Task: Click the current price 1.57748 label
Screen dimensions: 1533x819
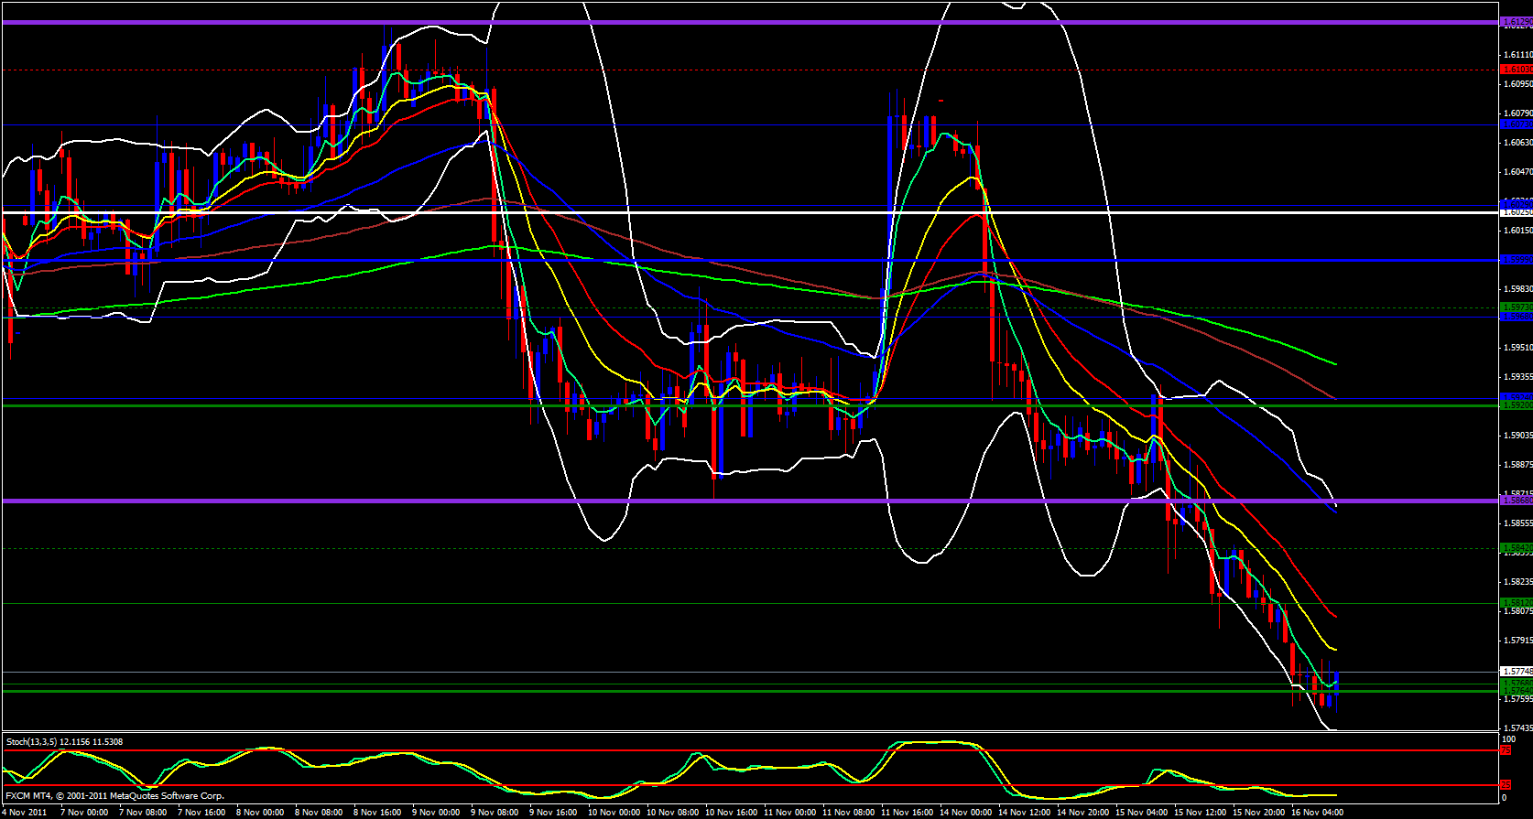Action: 1516,672
